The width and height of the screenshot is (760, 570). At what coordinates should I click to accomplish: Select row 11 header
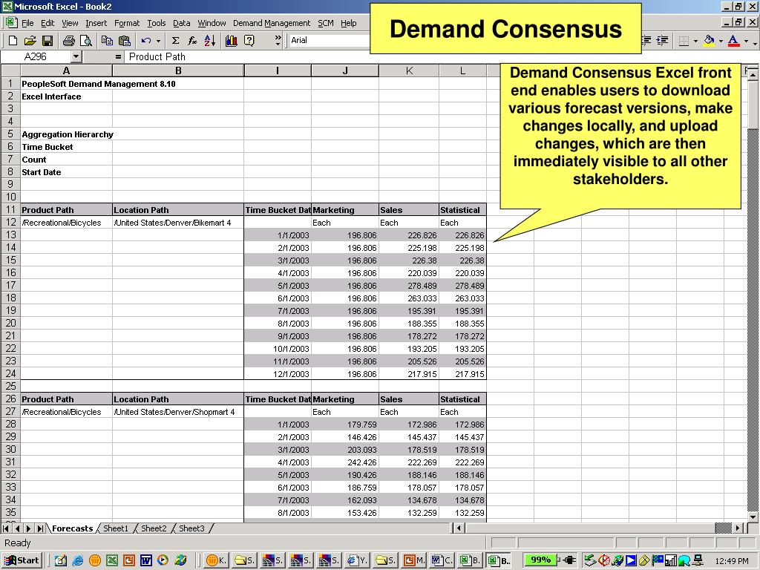[x=10, y=210]
